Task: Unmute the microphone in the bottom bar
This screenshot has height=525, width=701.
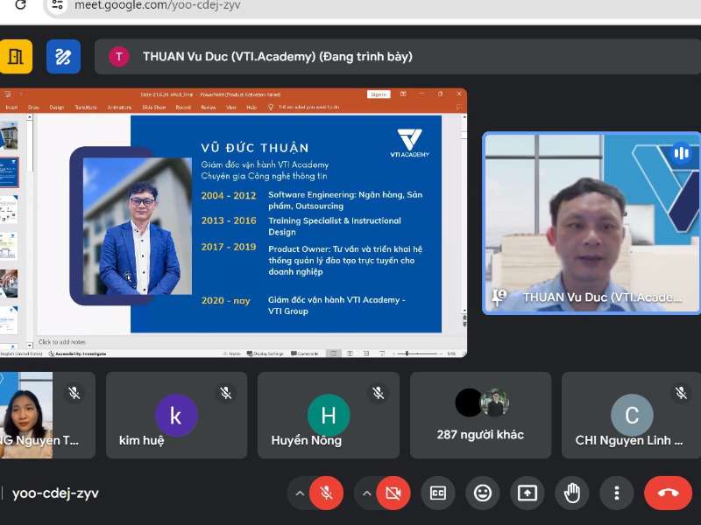Action: tap(326, 493)
